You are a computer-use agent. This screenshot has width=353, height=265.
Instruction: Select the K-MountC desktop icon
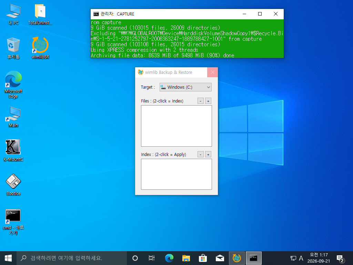[13, 150]
